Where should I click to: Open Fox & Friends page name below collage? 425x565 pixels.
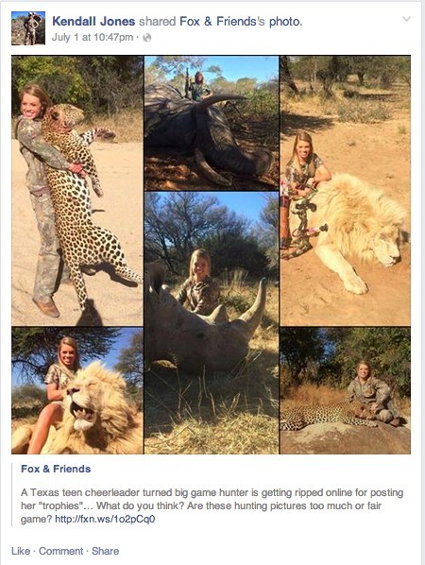click(x=56, y=469)
